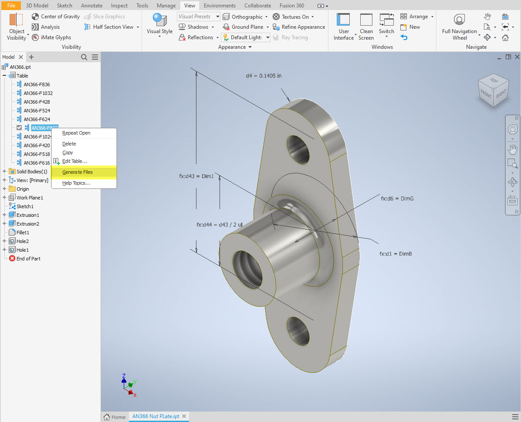Click Edit Table in context menu
521x422 pixels.
tap(74, 161)
